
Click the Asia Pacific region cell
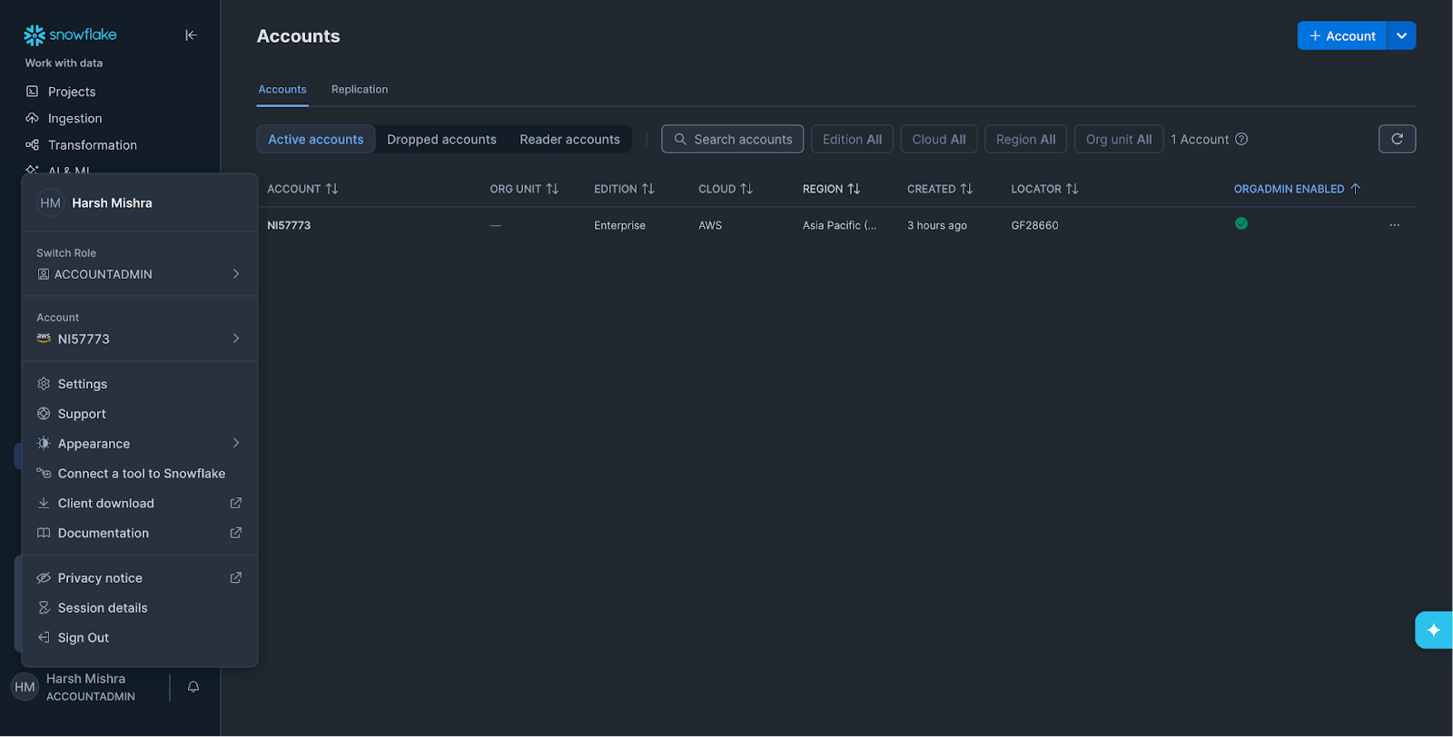tap(839, 225)
